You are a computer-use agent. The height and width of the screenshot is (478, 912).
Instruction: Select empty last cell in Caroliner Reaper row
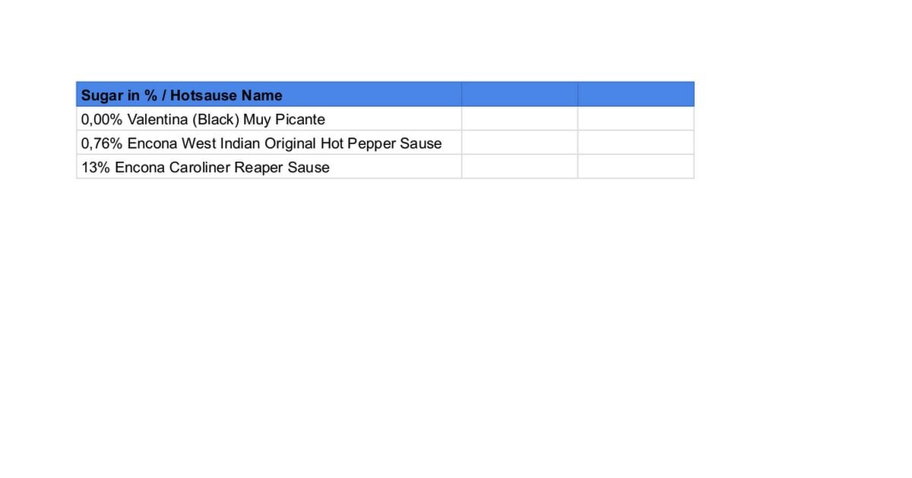point(635,168)
